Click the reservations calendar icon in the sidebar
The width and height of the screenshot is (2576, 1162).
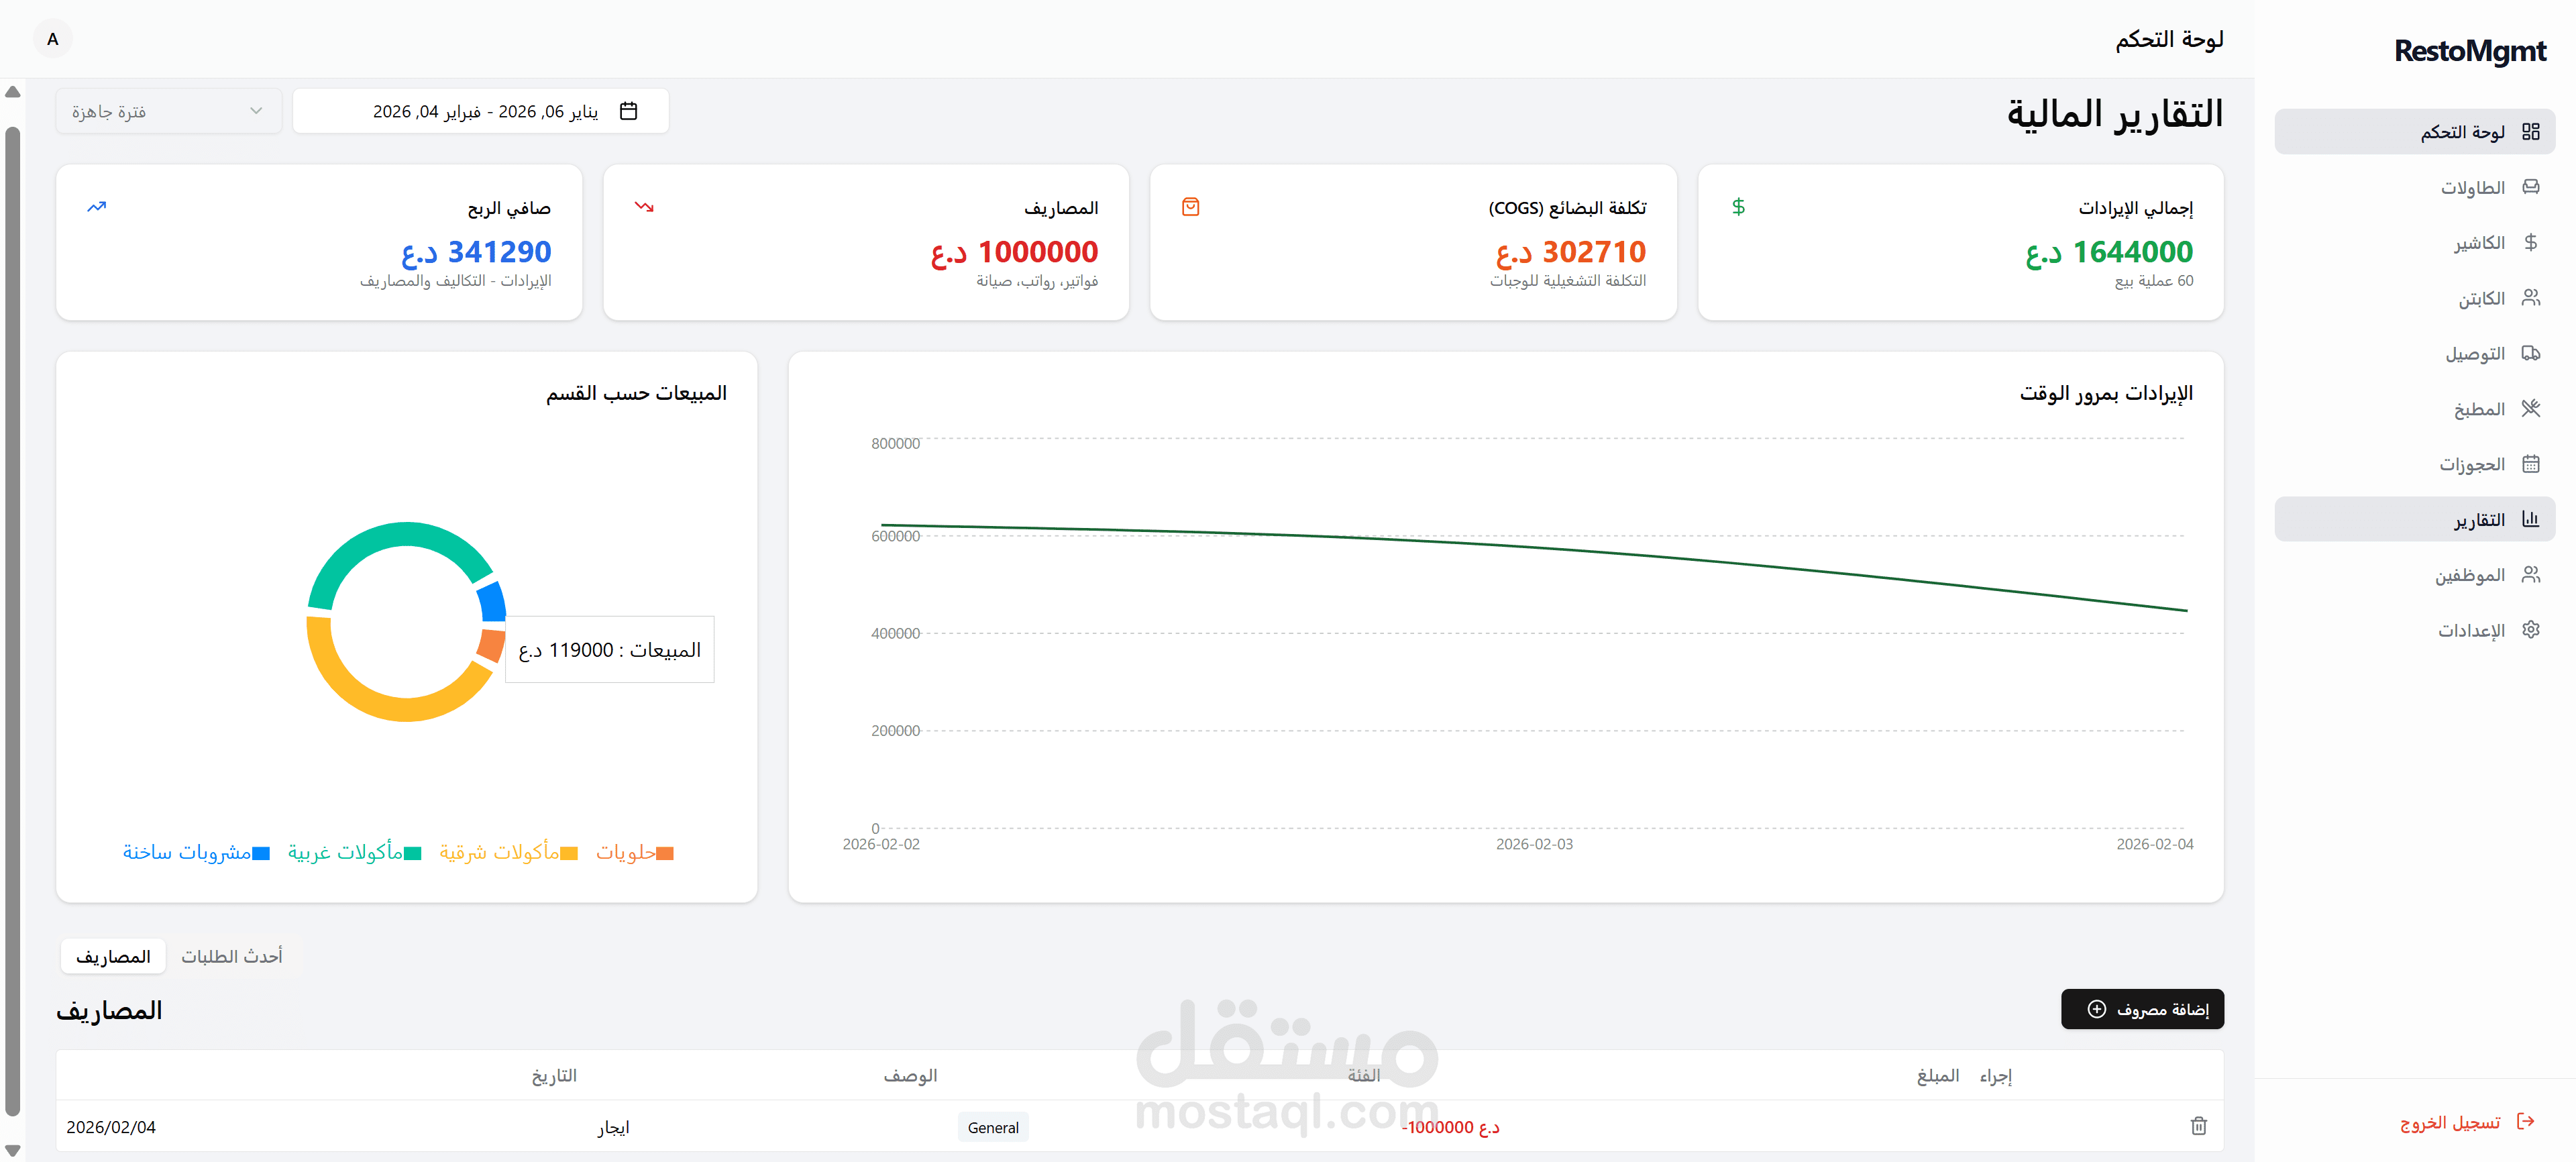[2530, 464]
